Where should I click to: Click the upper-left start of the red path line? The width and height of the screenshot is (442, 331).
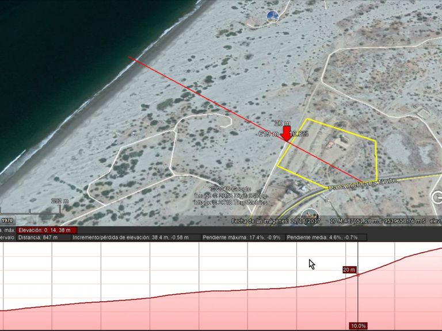tap(129, 57)
